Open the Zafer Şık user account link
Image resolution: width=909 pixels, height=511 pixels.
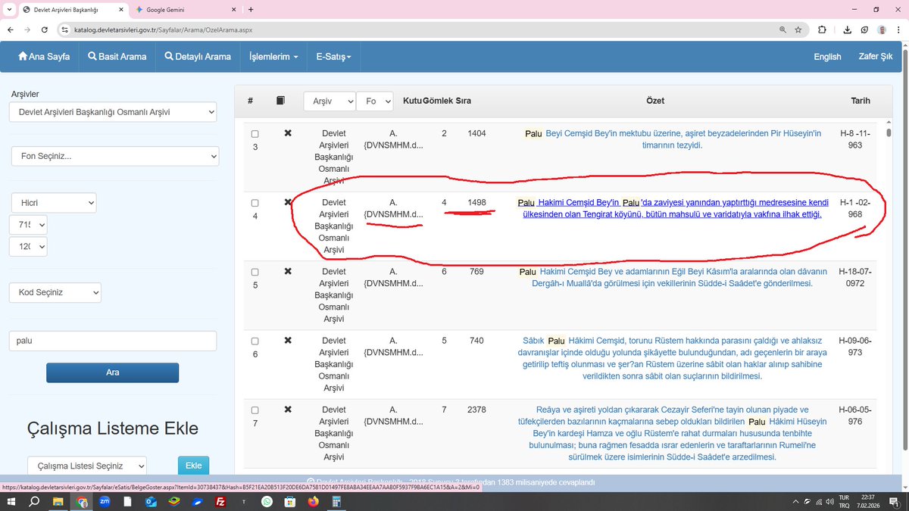point(876,57)
